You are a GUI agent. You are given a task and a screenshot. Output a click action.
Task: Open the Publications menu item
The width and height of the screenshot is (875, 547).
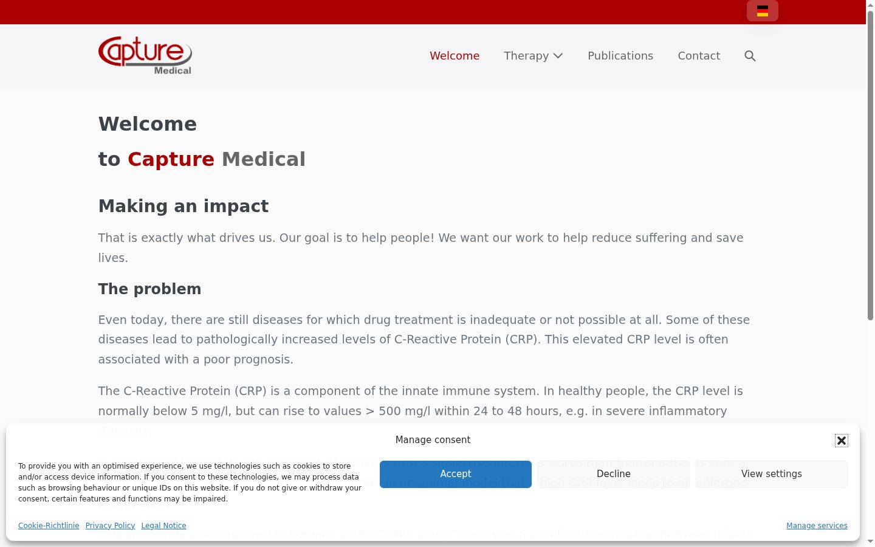coord(620,56)
